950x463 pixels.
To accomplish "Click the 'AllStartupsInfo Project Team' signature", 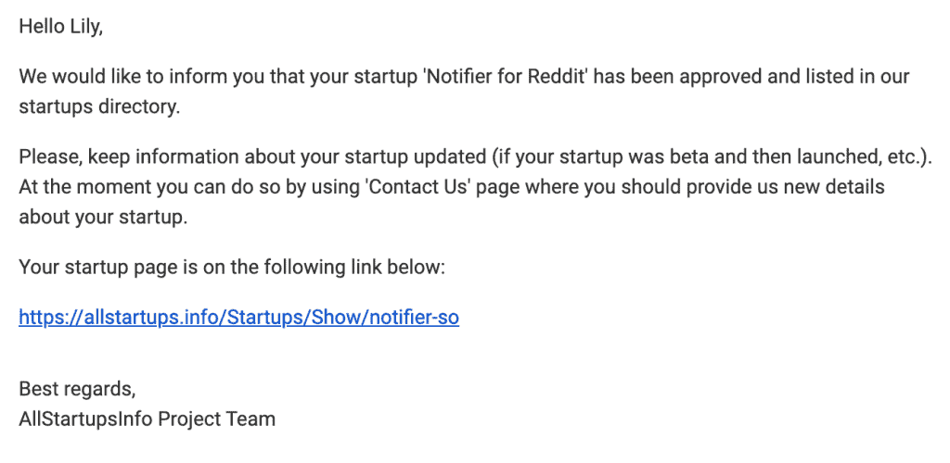I will coord(148,419).
